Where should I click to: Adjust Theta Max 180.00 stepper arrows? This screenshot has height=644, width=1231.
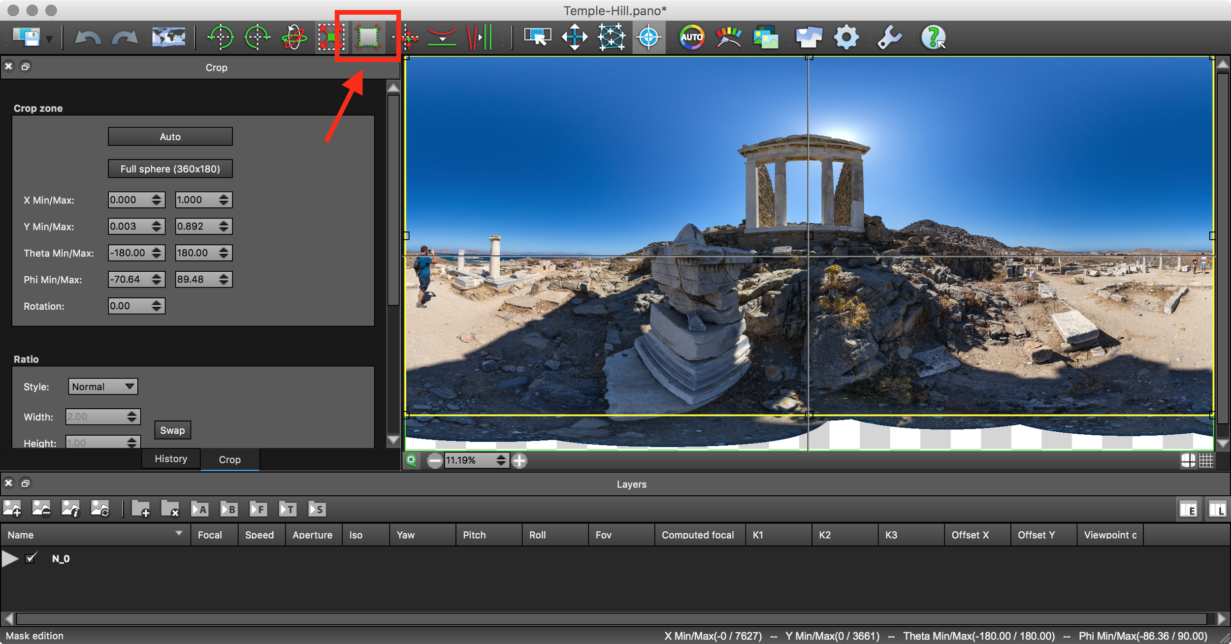coord(224,253)
